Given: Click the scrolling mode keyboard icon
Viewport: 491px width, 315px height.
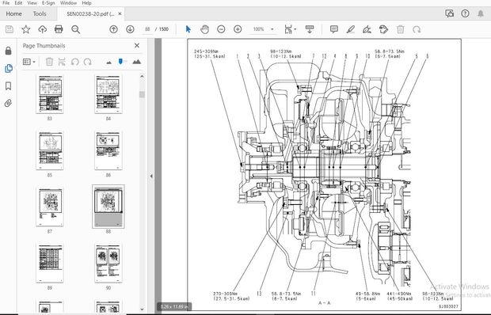Looking at the screenshot, I should click(x=310, y=29).
